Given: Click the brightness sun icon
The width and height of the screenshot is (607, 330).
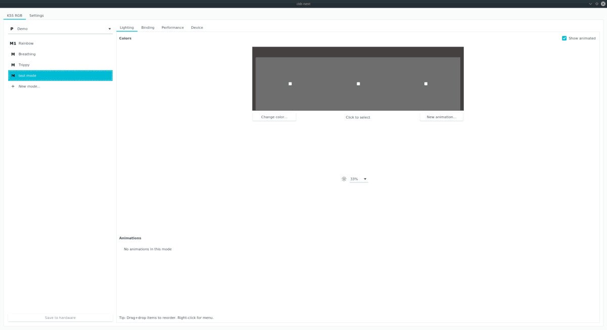Looking at the screenshot, I should pos(344,179).
